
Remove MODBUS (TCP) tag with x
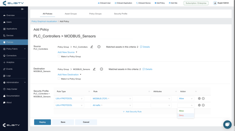[x=109, y=99]
